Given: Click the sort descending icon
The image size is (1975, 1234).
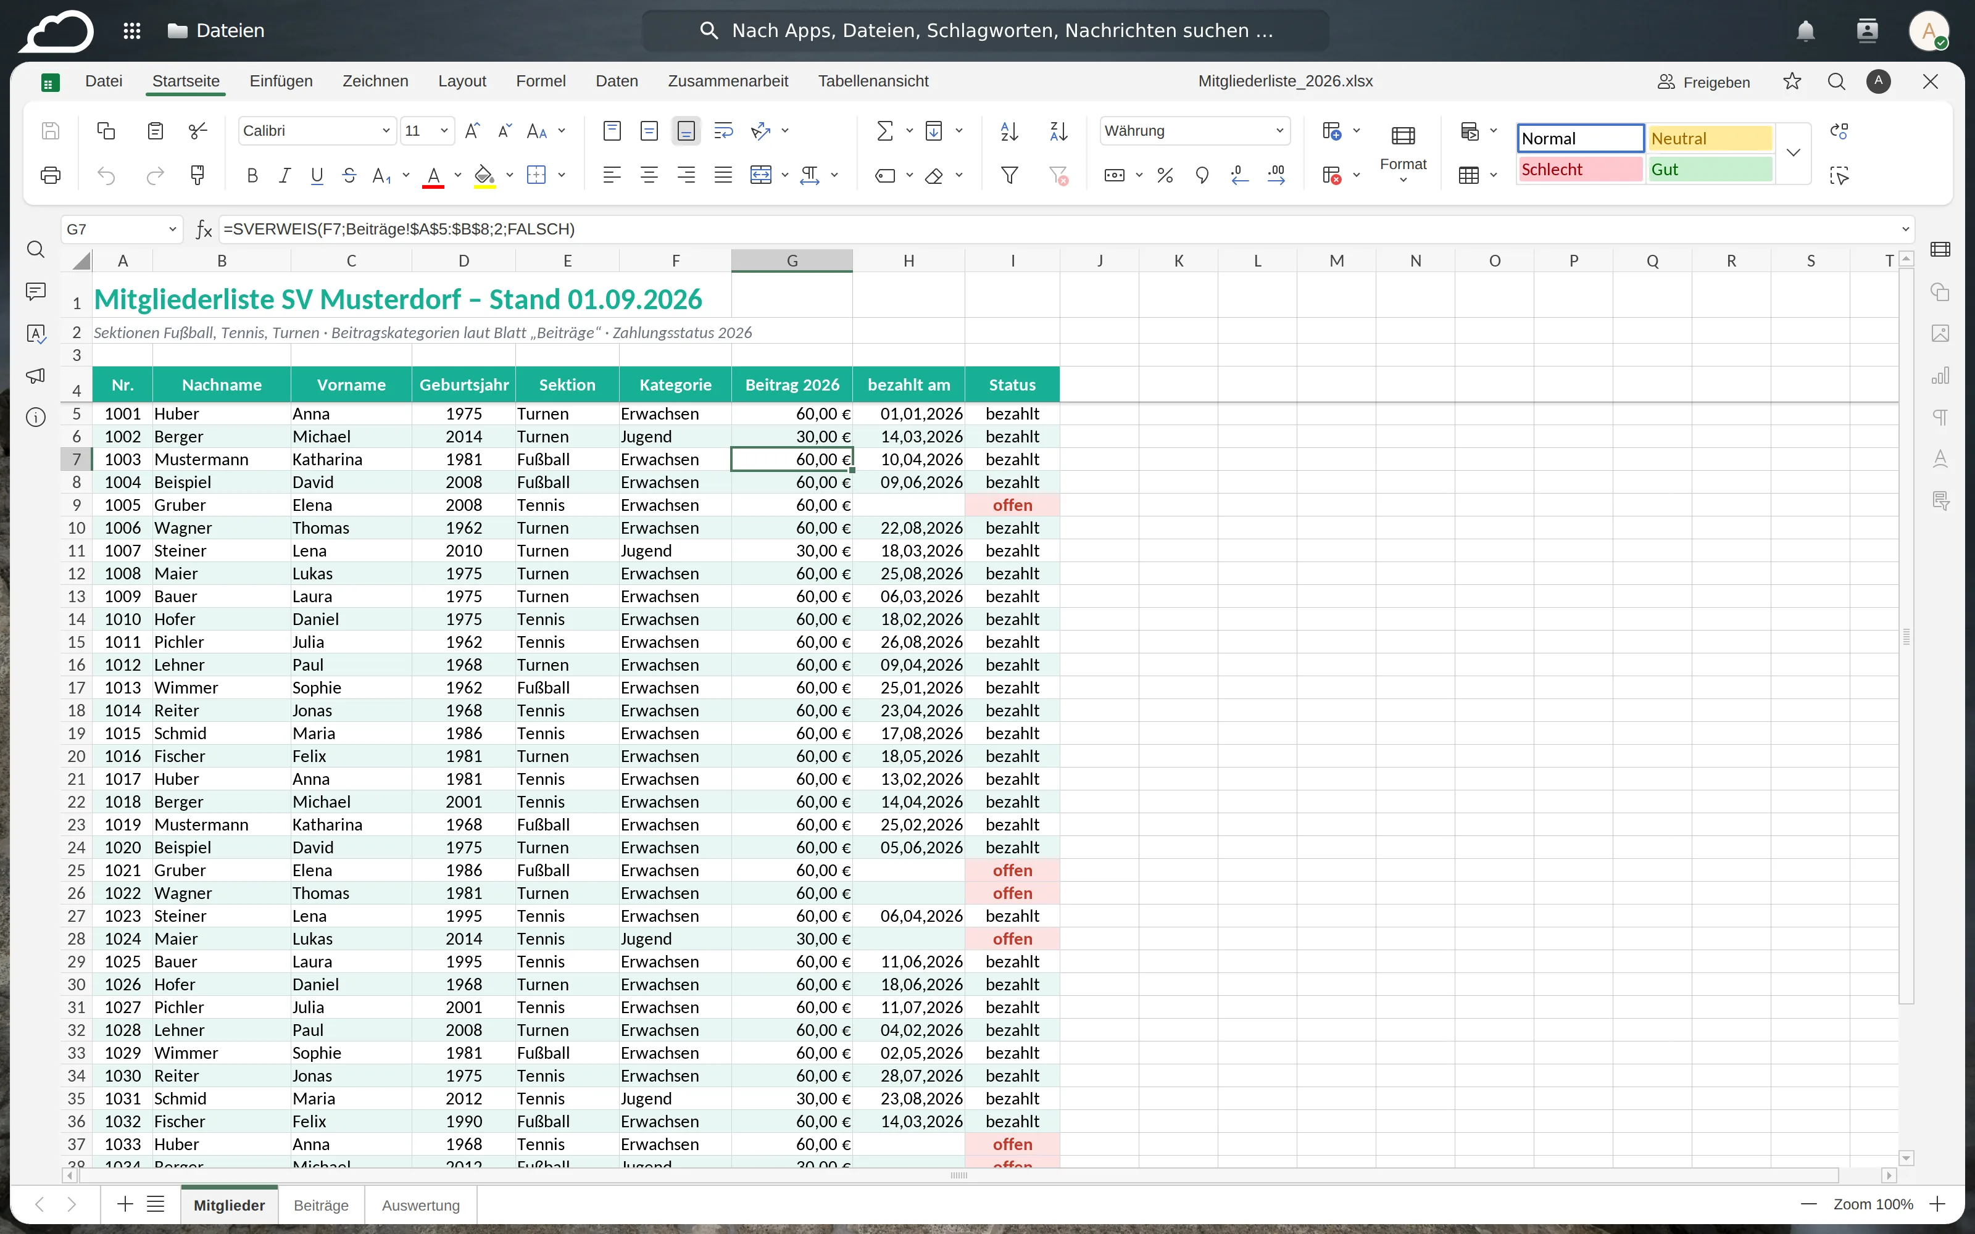Looking at the screenshot, I should 1058,131.
